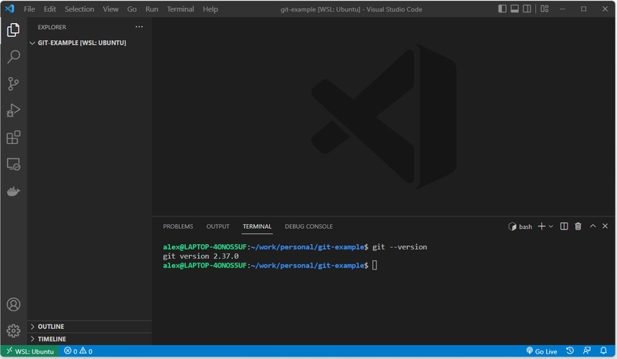Select the TERMINAL tab

point(257,226)
